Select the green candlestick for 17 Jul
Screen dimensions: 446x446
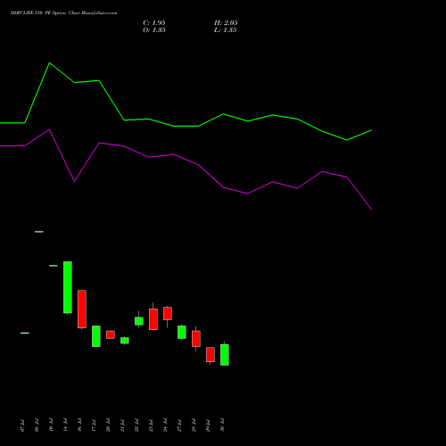(x=96, y=336)
